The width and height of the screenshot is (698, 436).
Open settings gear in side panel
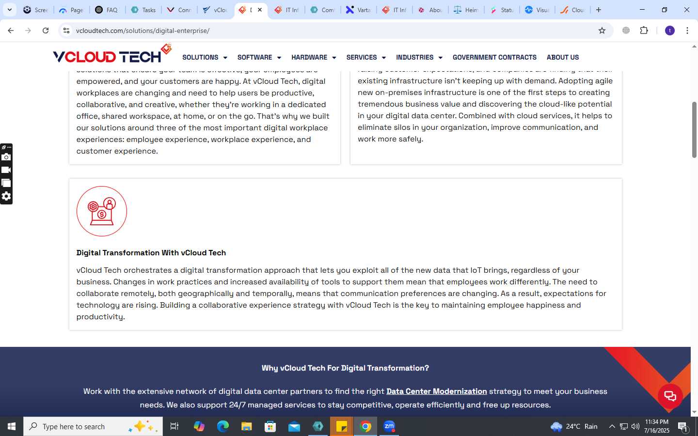point(6,196)
